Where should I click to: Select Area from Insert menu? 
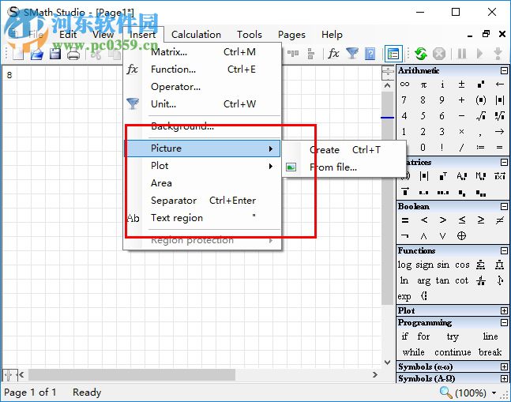[202, 183]
